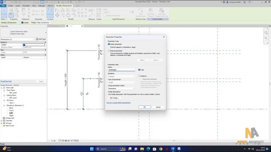
Task: Open the File menu tab
Action: (x=3, y=5)
